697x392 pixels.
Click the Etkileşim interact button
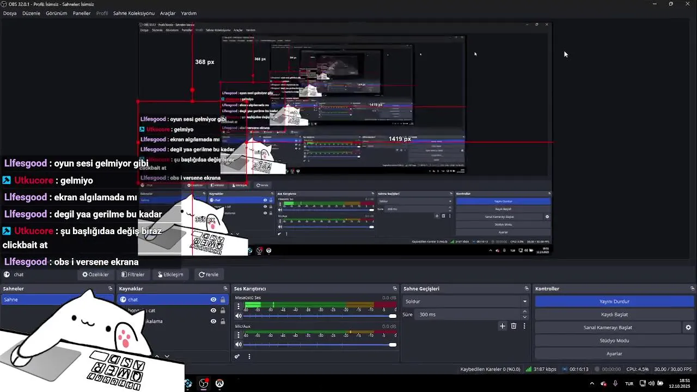pos(170,274)
